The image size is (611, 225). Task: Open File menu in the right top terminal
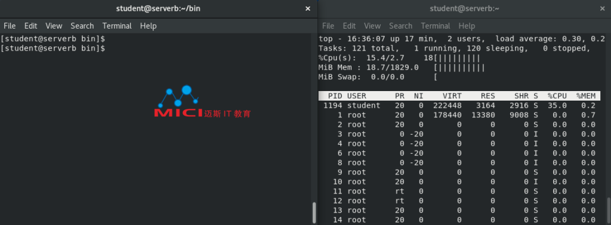[328, 26]
